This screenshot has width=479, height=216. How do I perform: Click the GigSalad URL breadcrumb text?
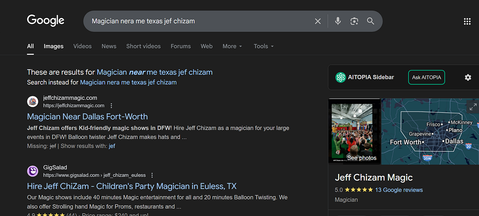[x=95, y=175]
